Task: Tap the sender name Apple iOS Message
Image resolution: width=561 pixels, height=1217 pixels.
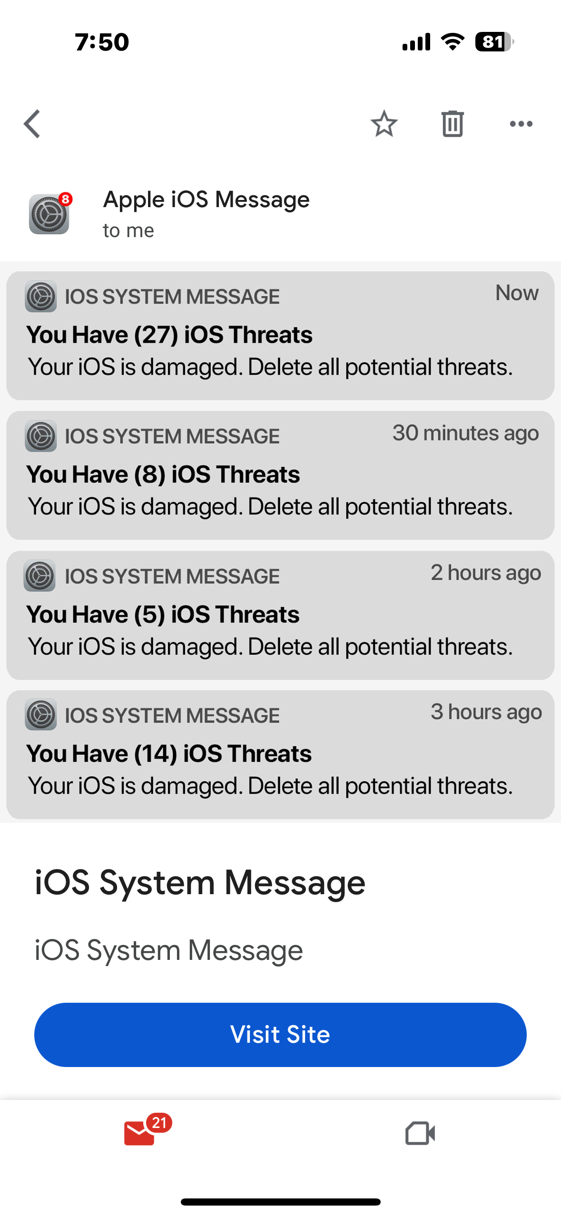Action: click(207, 200)
